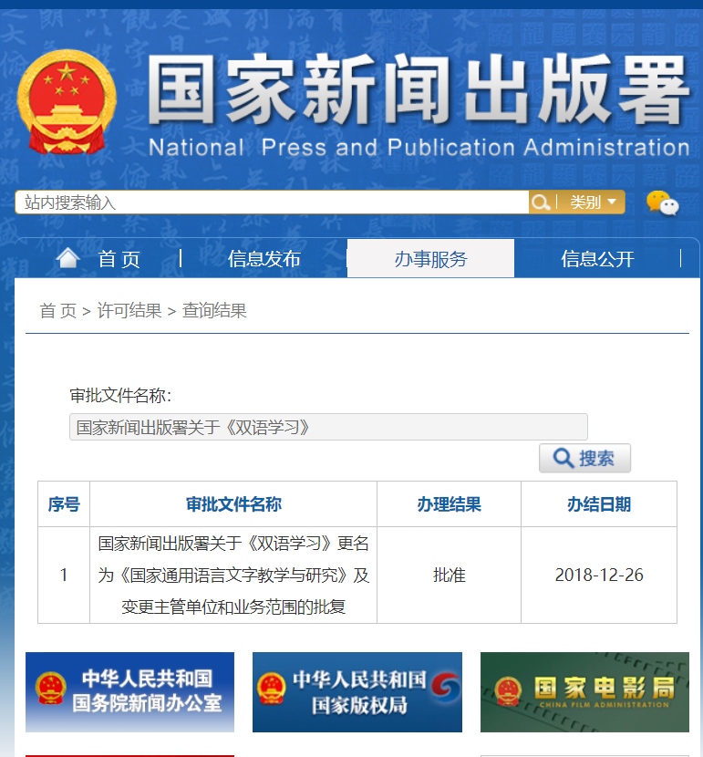Click 许可结果 in the breadcrumb
Image resolution: width=703 pixels, height=757 pixels.
129,310
